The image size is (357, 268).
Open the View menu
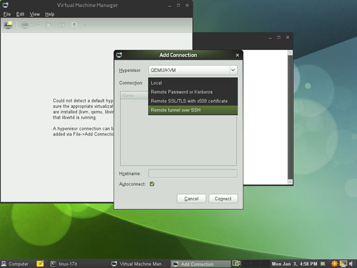coord(34,14)
